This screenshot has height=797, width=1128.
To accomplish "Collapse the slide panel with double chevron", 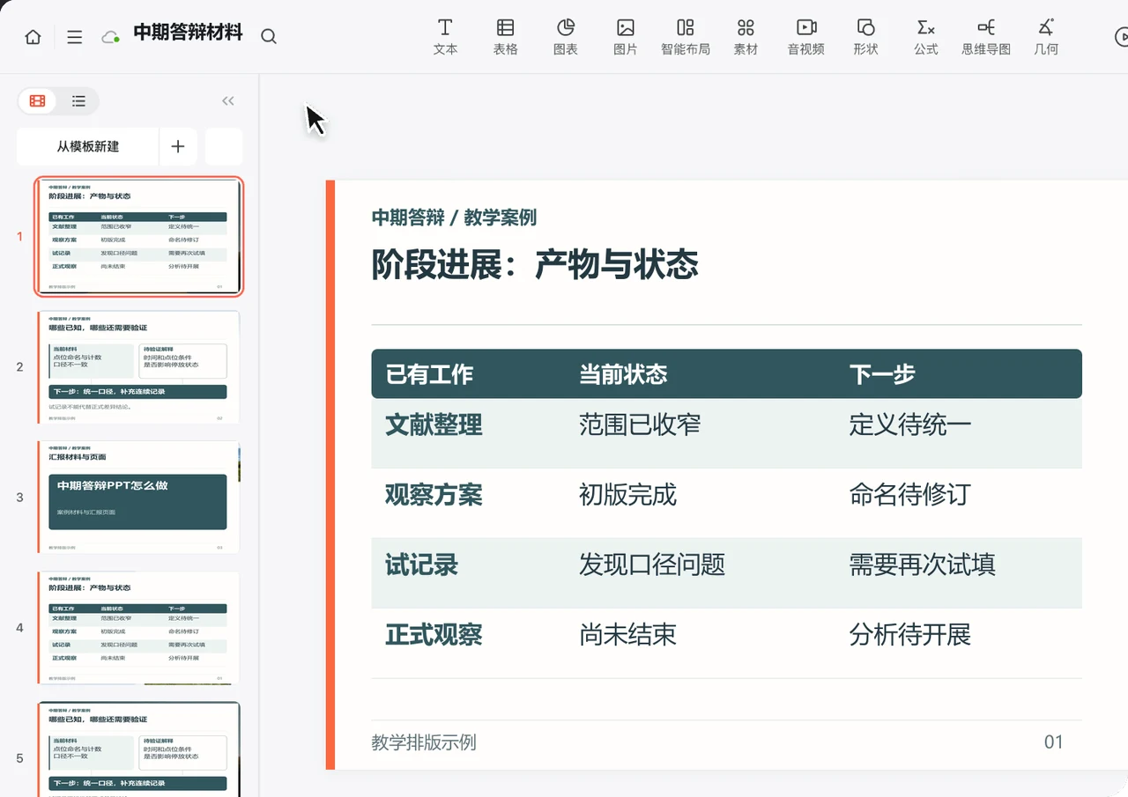I will click(x=228, y=101).
